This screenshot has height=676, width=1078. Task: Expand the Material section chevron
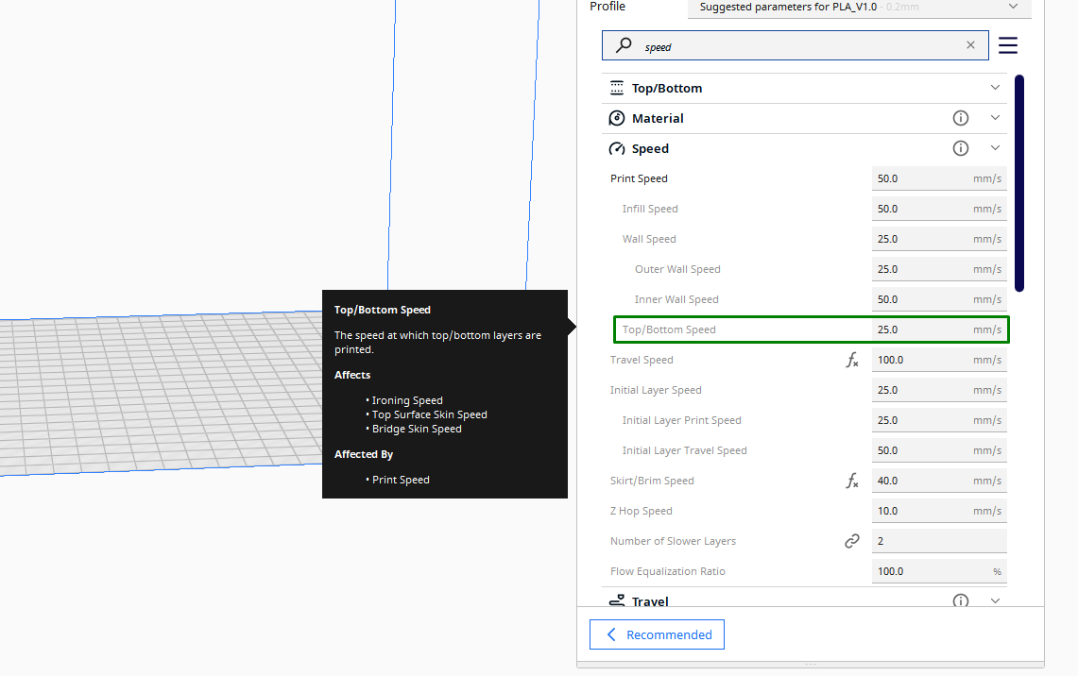pos(994,118)
